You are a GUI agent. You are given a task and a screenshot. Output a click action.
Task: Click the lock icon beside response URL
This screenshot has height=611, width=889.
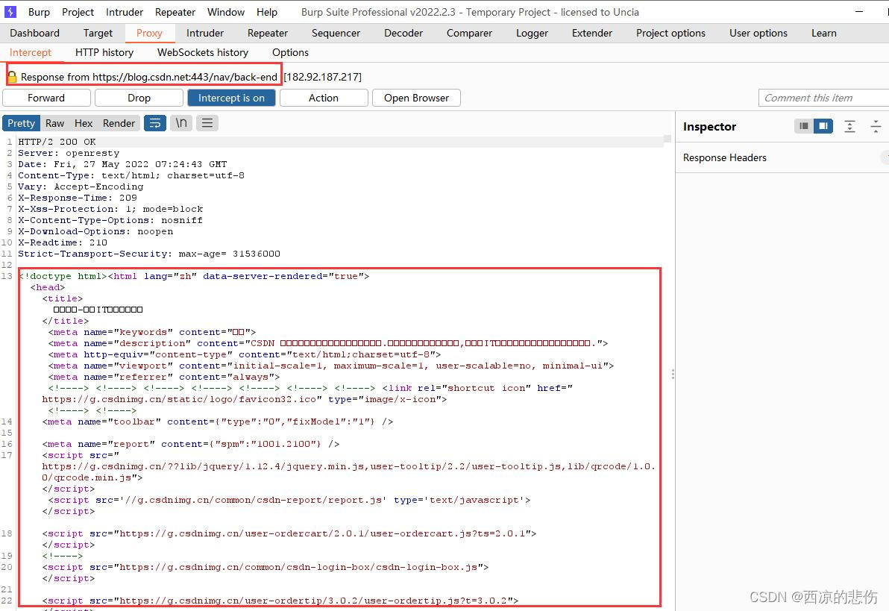12,77
